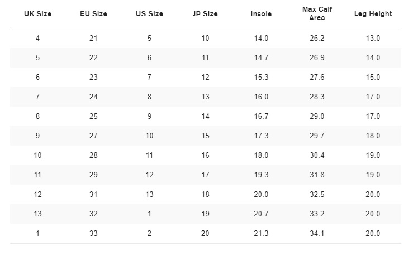413x255 pixels.
Task: Click the Insole column header
Action: (261, 13)
